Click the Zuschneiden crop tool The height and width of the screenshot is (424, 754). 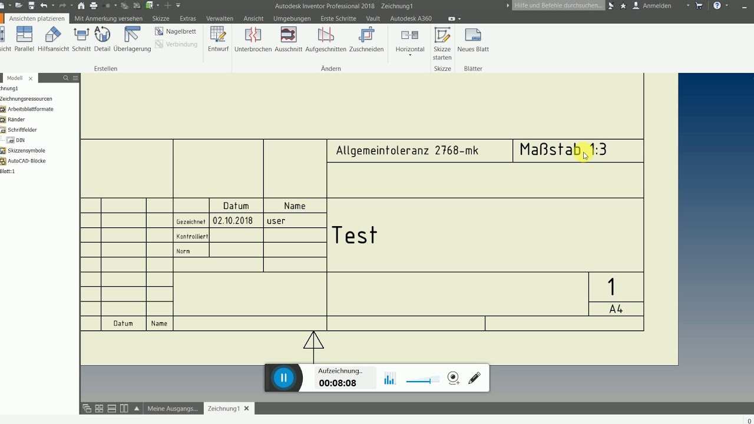[366, 39]
